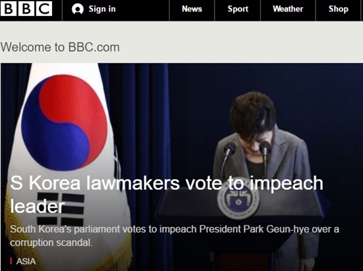Click the first B block of the BBC logo
Viewport: 363px width, 271px height.
[x=9, y=9]
